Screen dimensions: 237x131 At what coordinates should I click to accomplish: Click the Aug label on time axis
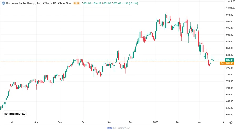point(36,122)
